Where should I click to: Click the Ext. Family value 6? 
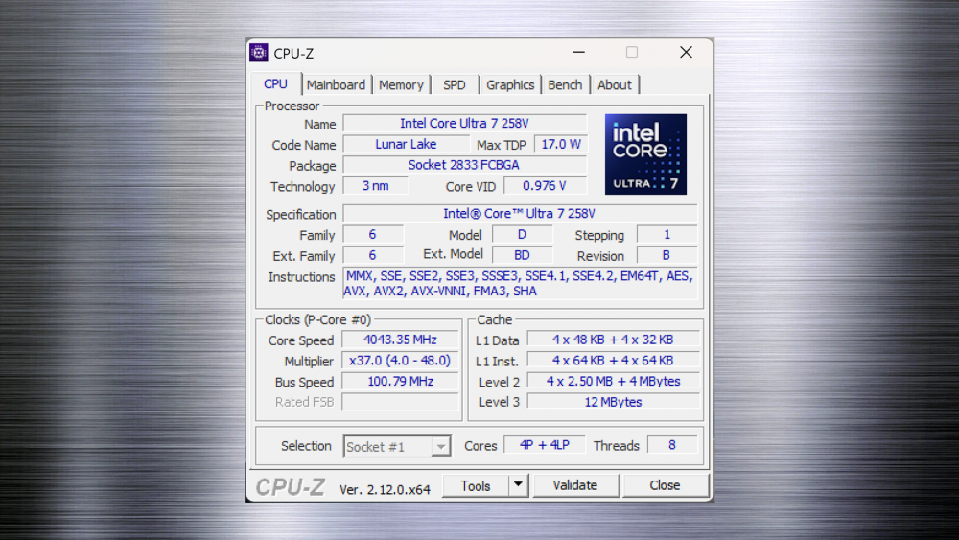373,255
